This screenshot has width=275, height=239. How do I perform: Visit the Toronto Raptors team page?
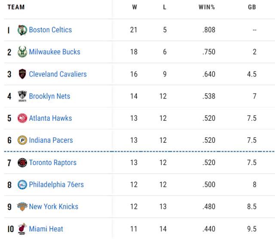52,162
